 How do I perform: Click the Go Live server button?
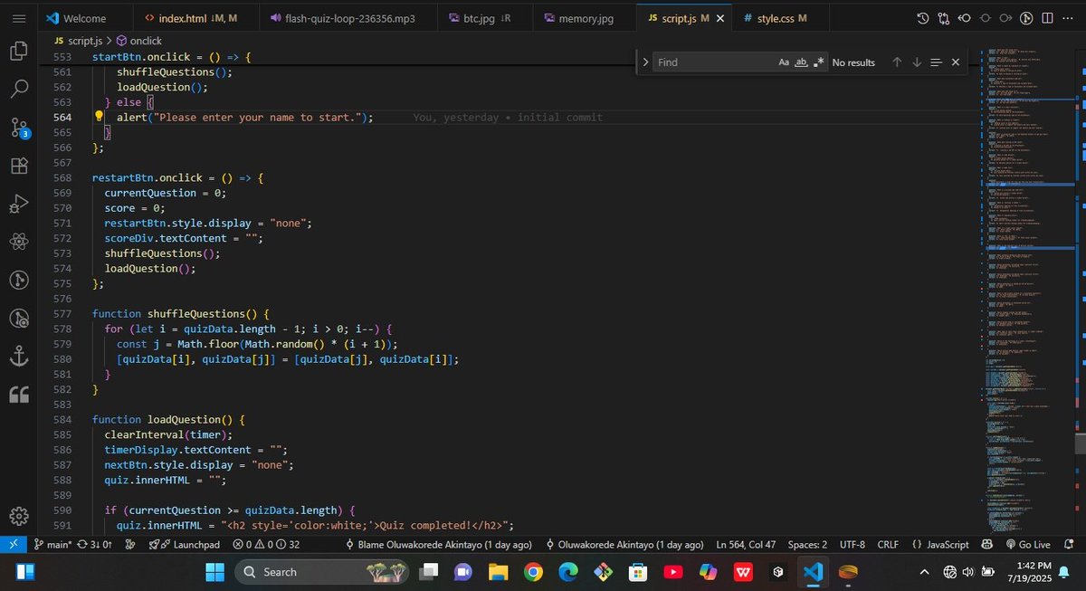pos(1028,545)
